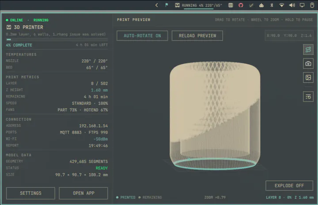Click the bed temperature 65° / 65° value
Image resolution: width=318 pixels, height=205 pixels.
pos(97,67)
